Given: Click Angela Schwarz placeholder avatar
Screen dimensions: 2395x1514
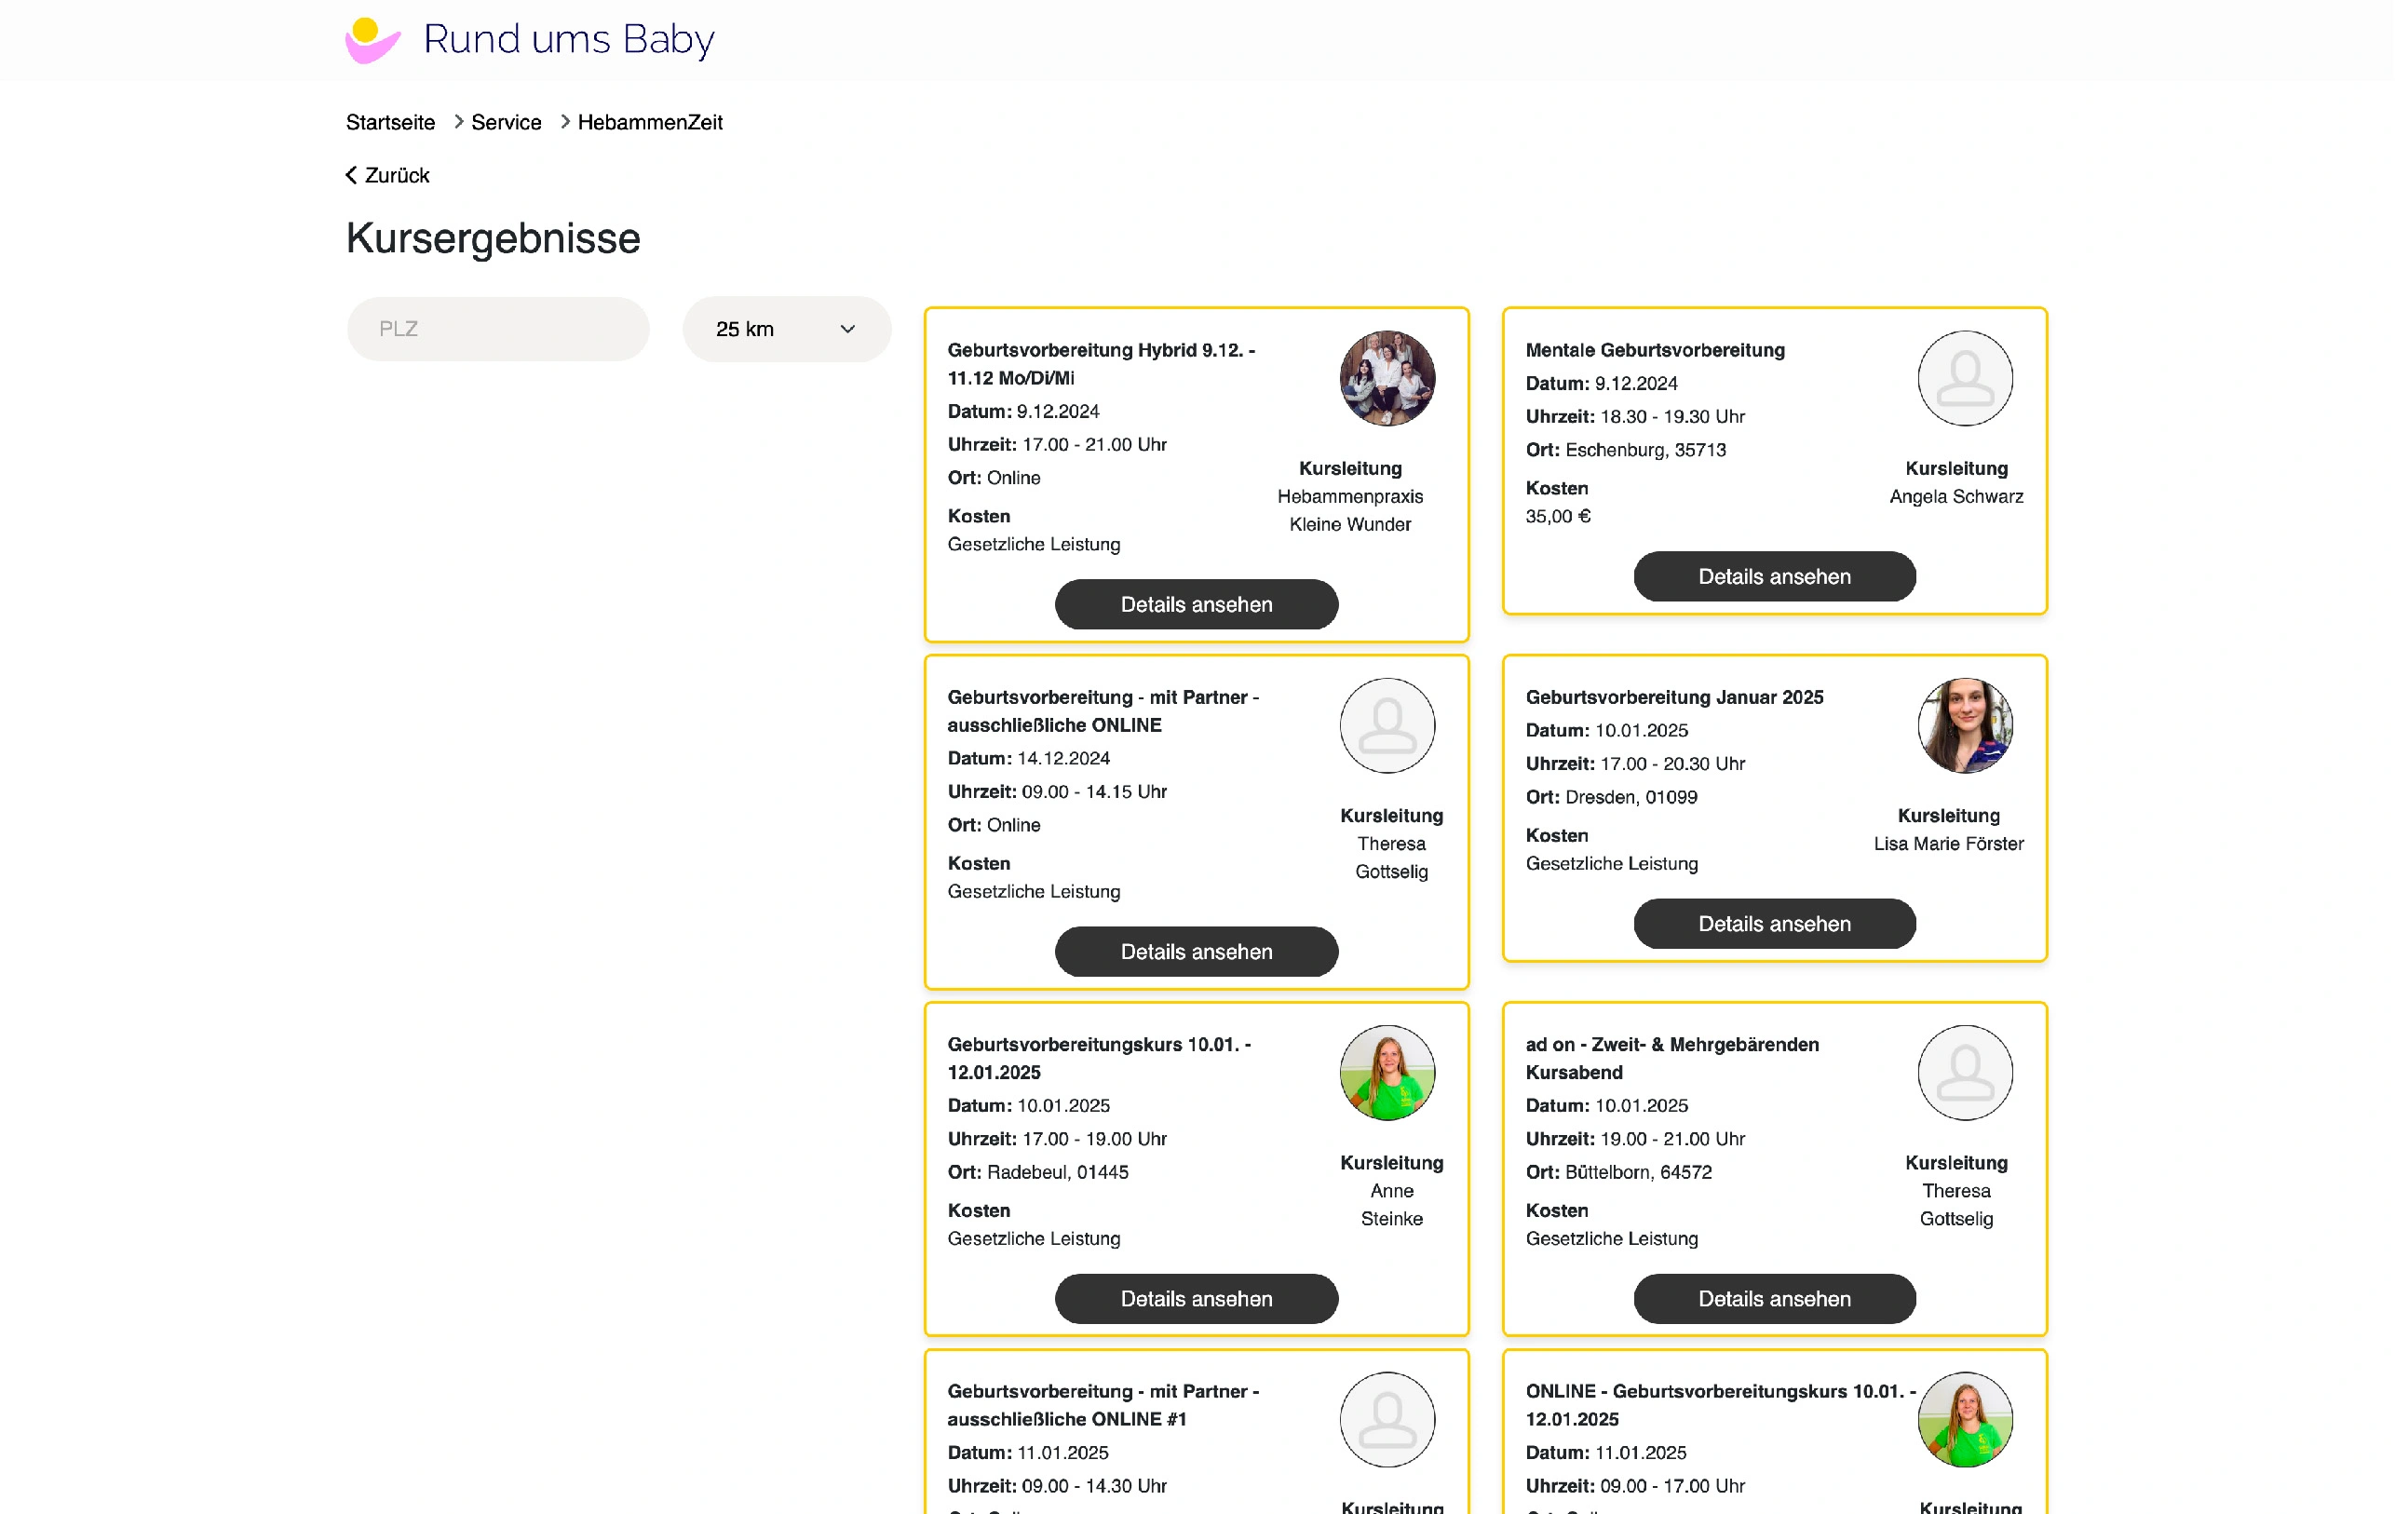Looking at the screenshot, I should pos(1966,379).
